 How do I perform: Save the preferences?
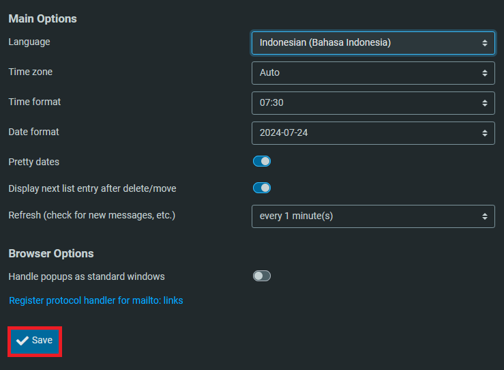pos(35,341)
